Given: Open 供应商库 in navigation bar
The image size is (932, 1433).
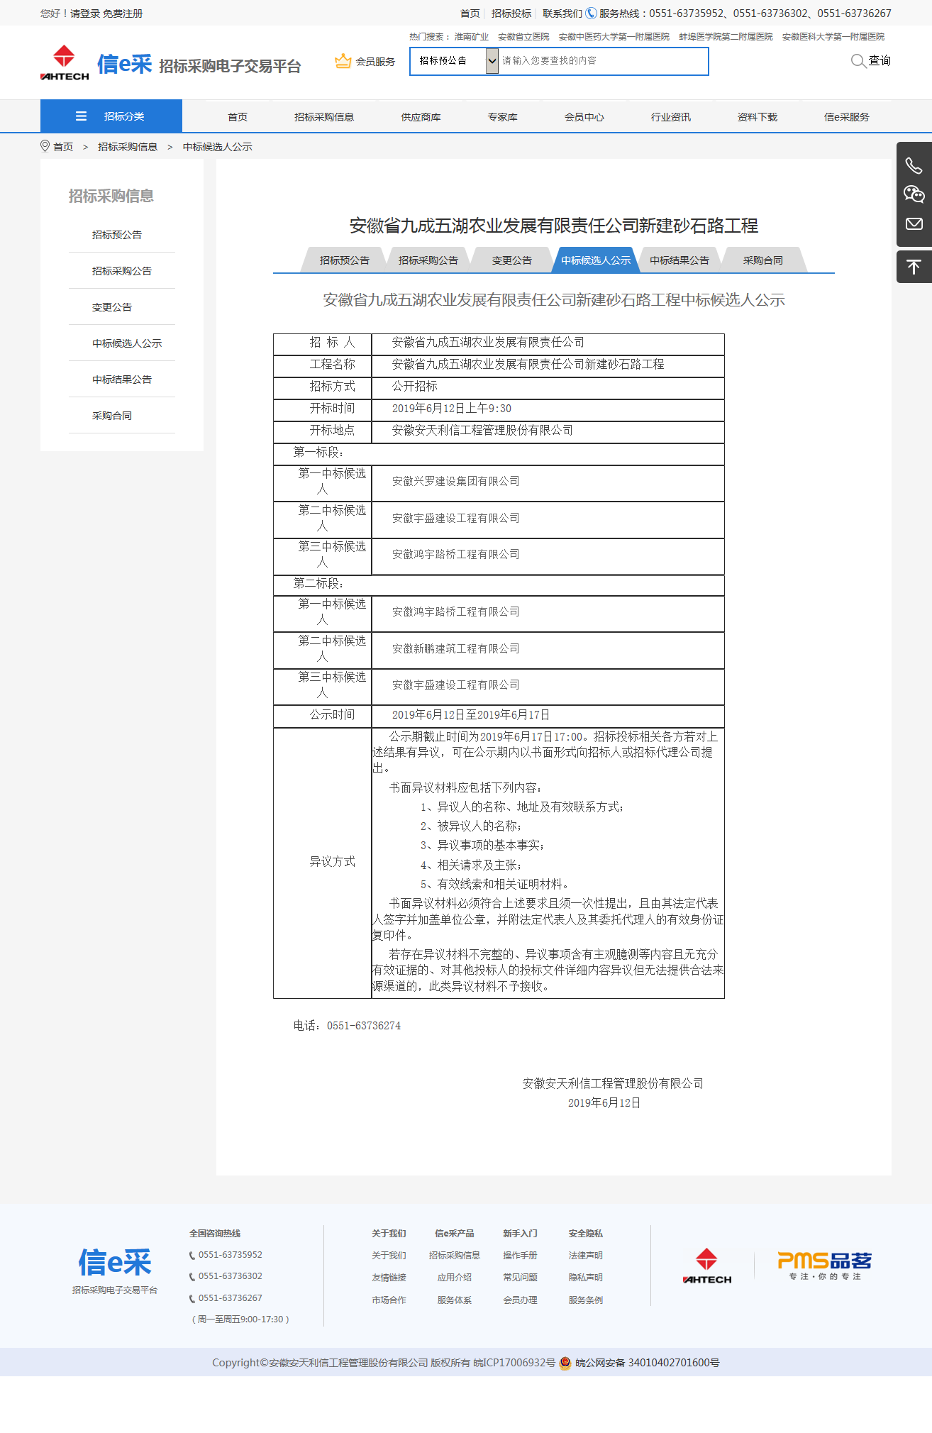Looking at the screenshot, I should point(421,117).
